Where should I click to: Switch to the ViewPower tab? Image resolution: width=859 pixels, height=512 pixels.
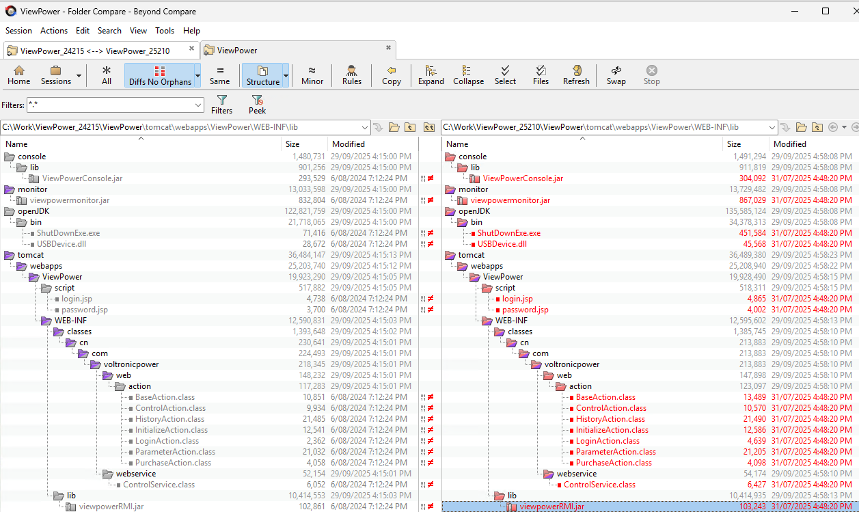237,50
